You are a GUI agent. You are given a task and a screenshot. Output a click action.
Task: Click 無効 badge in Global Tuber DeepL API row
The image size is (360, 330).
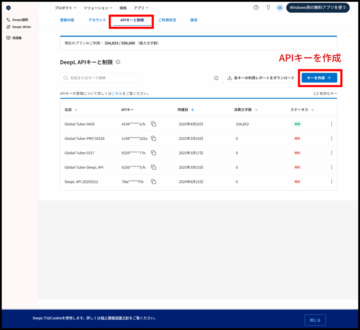coord(297,167)
